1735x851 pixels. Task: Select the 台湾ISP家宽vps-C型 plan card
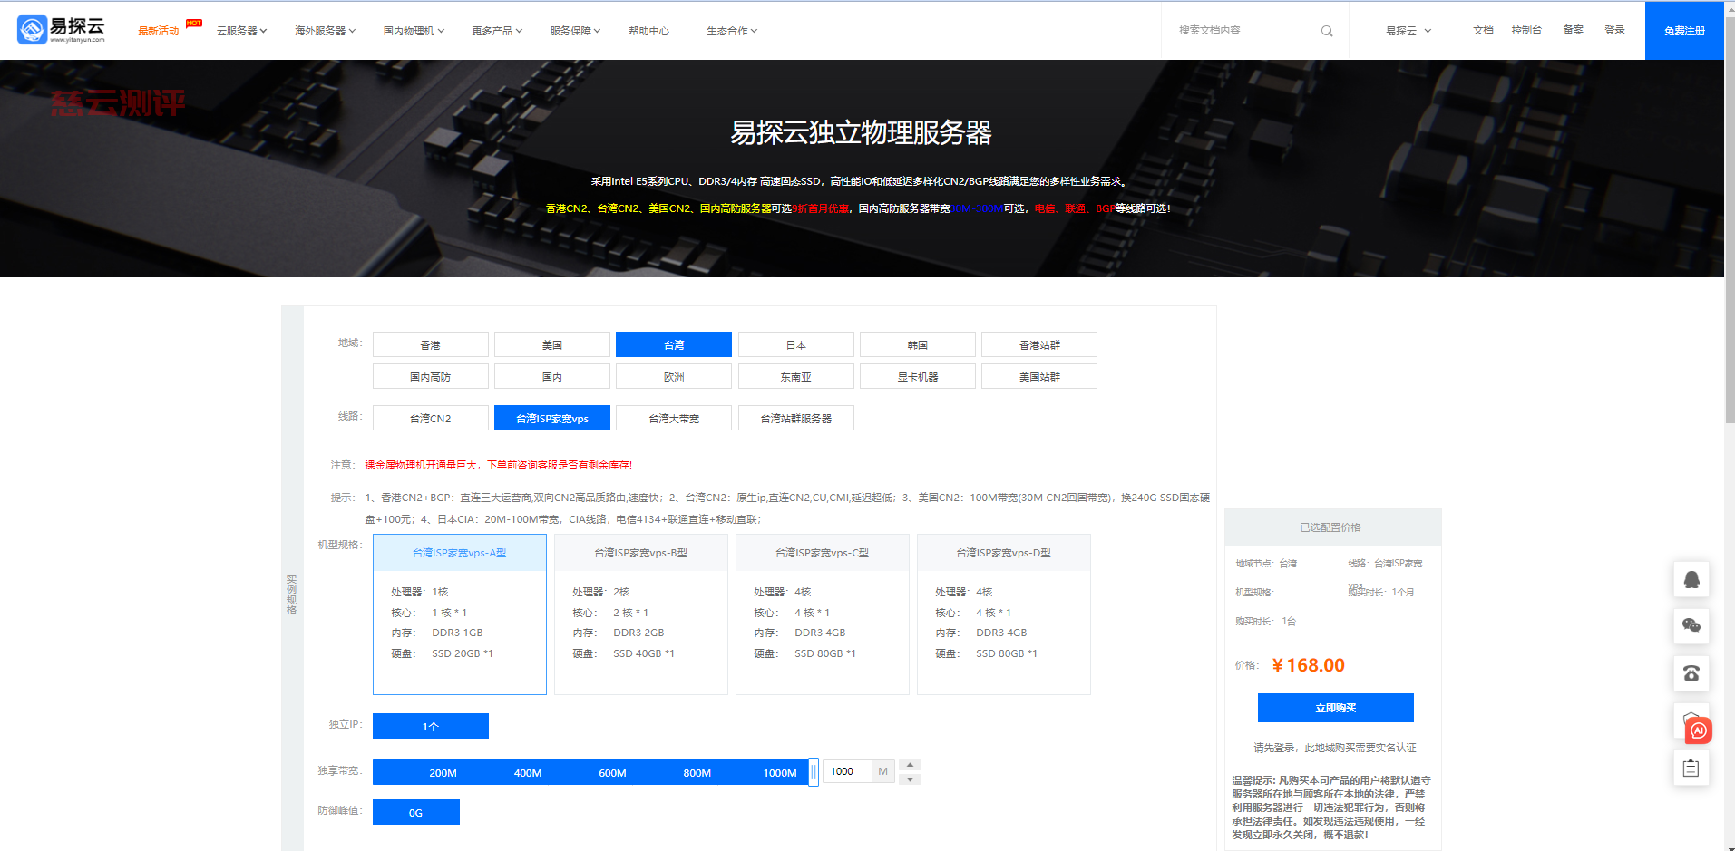823,614
